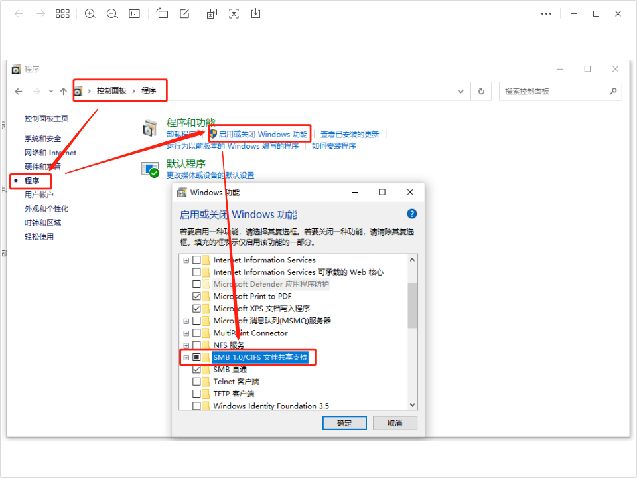Show actual size with the 1:1 icon
The width and height of the screenshot is (637, 478).
134,14
